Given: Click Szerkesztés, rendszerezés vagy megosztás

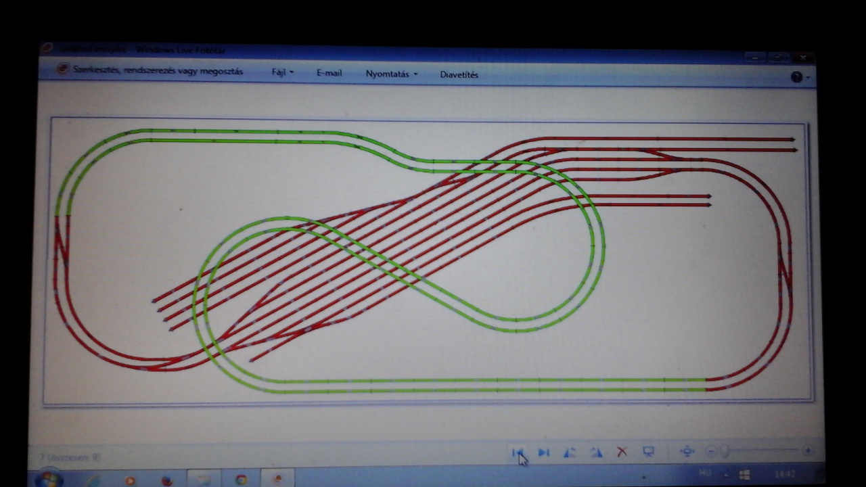Looking at the screenshot, I should coord(157,71).
